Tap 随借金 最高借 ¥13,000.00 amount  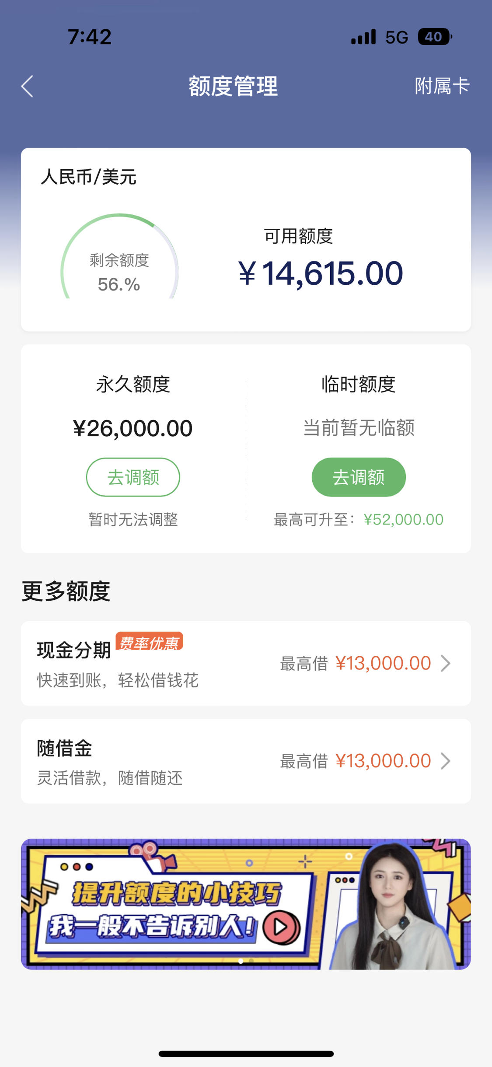pos(383,761)
